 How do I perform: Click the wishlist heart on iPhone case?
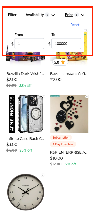44,96
